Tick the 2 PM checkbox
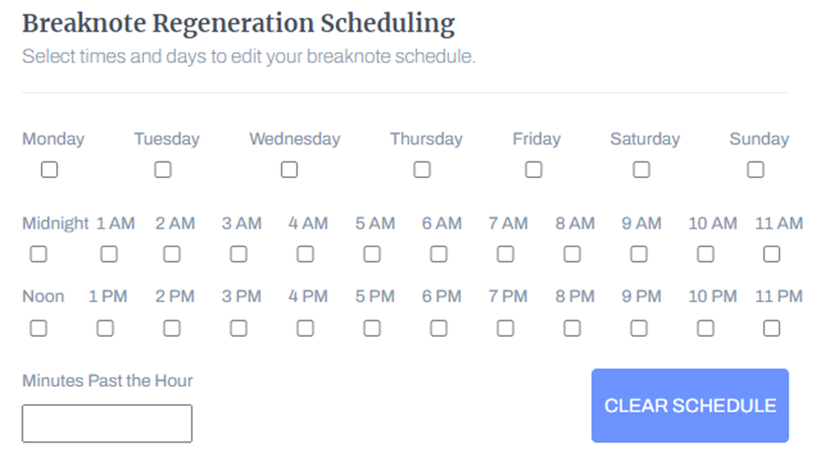Screen dimensions: 816x453 tap(172, 328)
